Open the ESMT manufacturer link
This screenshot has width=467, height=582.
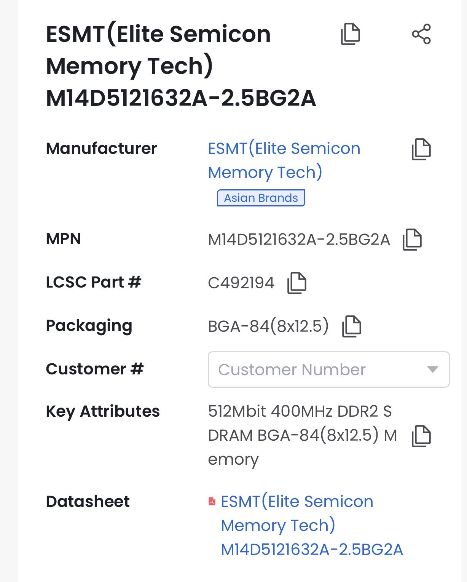tap(284, 160)
